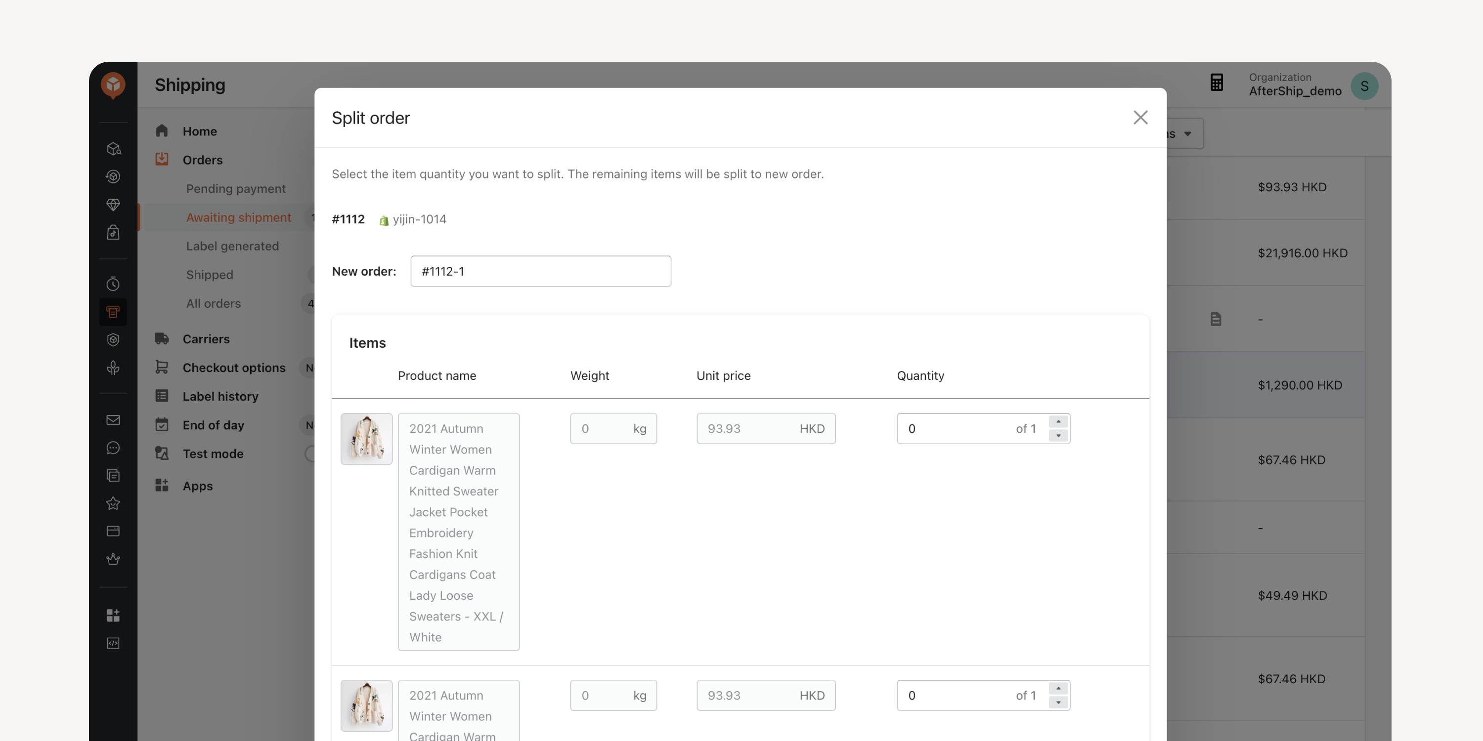Open the chat bubble icon in sidebar
1483x741 pixels.
(113, 448)
